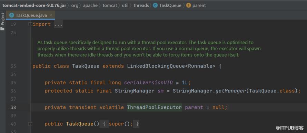Click the getManager method call on line 36
The height and width of the screenshot is (133, 307).
231,91
